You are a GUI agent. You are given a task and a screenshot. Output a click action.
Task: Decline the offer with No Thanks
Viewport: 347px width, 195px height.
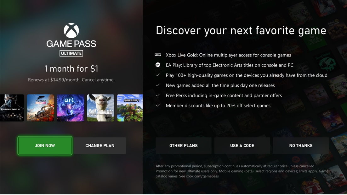[x=301, y=146]
